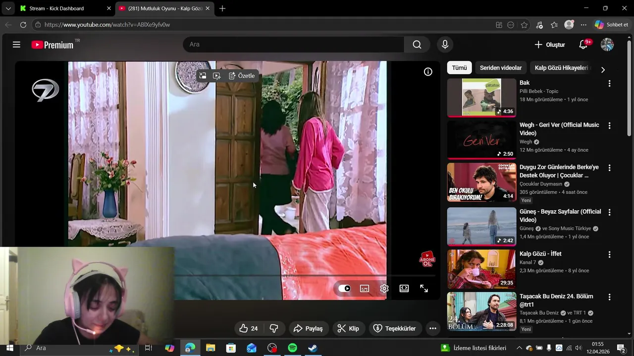Like the video with 24 likes
Screen dimensions: 634x356
(x=249, y=328)
